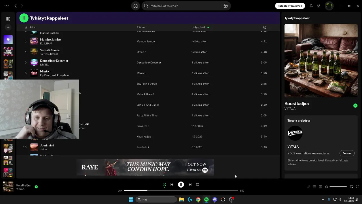Go back with the left arrow
Image resolution: width=362 pixels, height=204 pixels.
coord(16,6)
